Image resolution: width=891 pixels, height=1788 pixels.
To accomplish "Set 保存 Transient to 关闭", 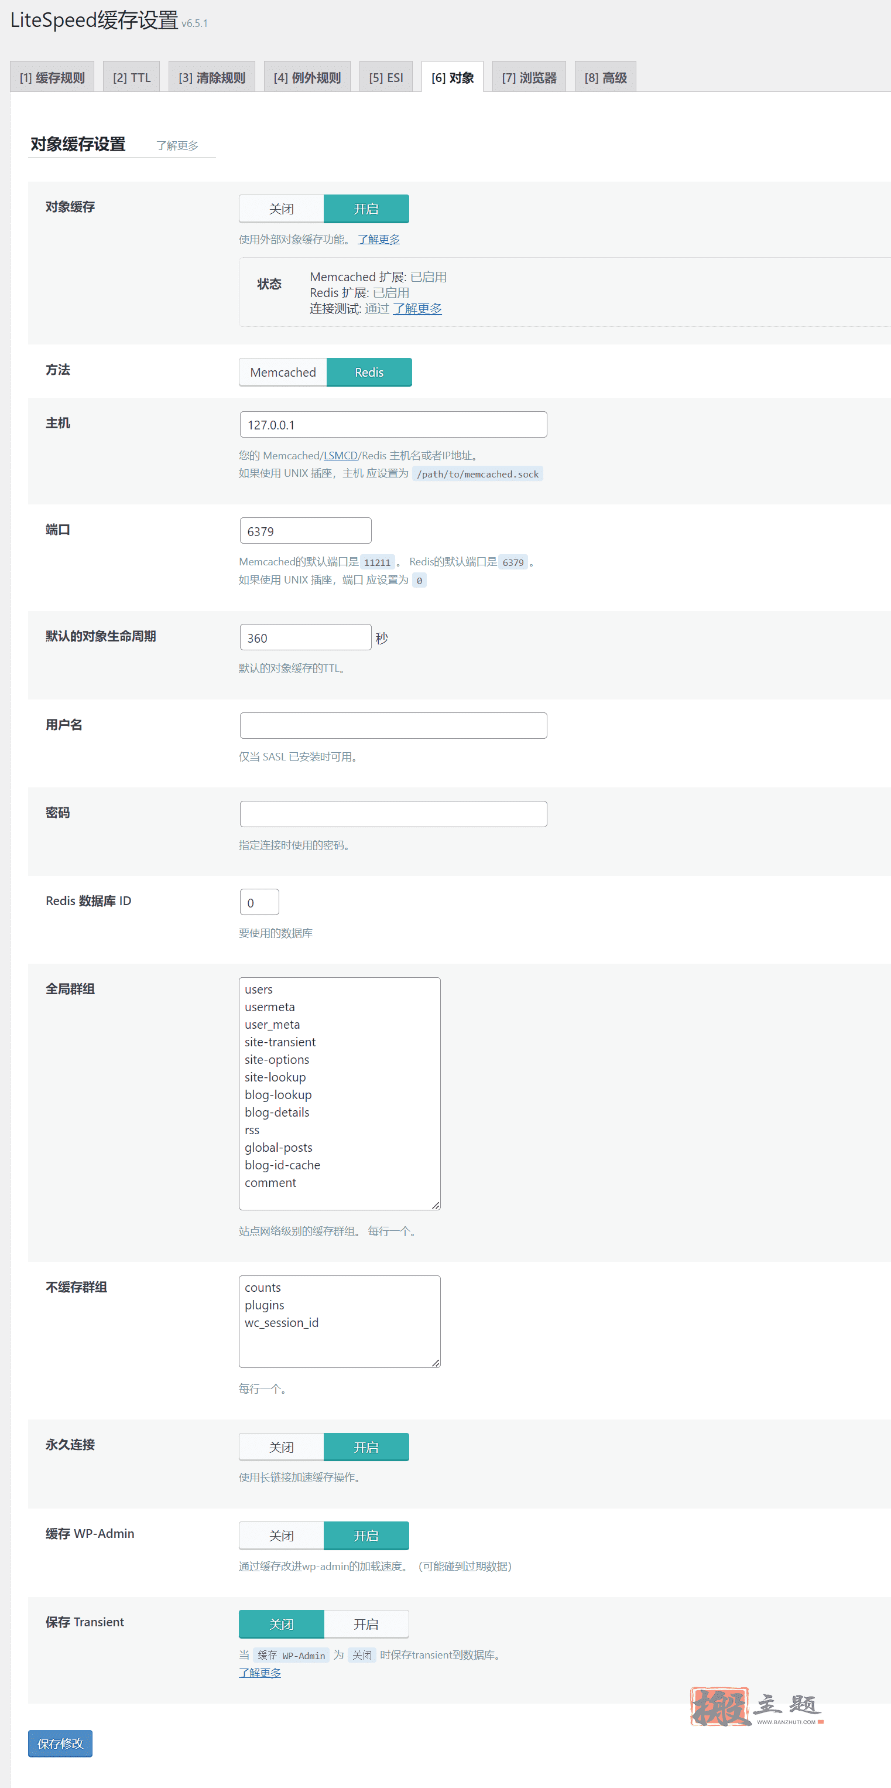I will [x=282, y=1625].
